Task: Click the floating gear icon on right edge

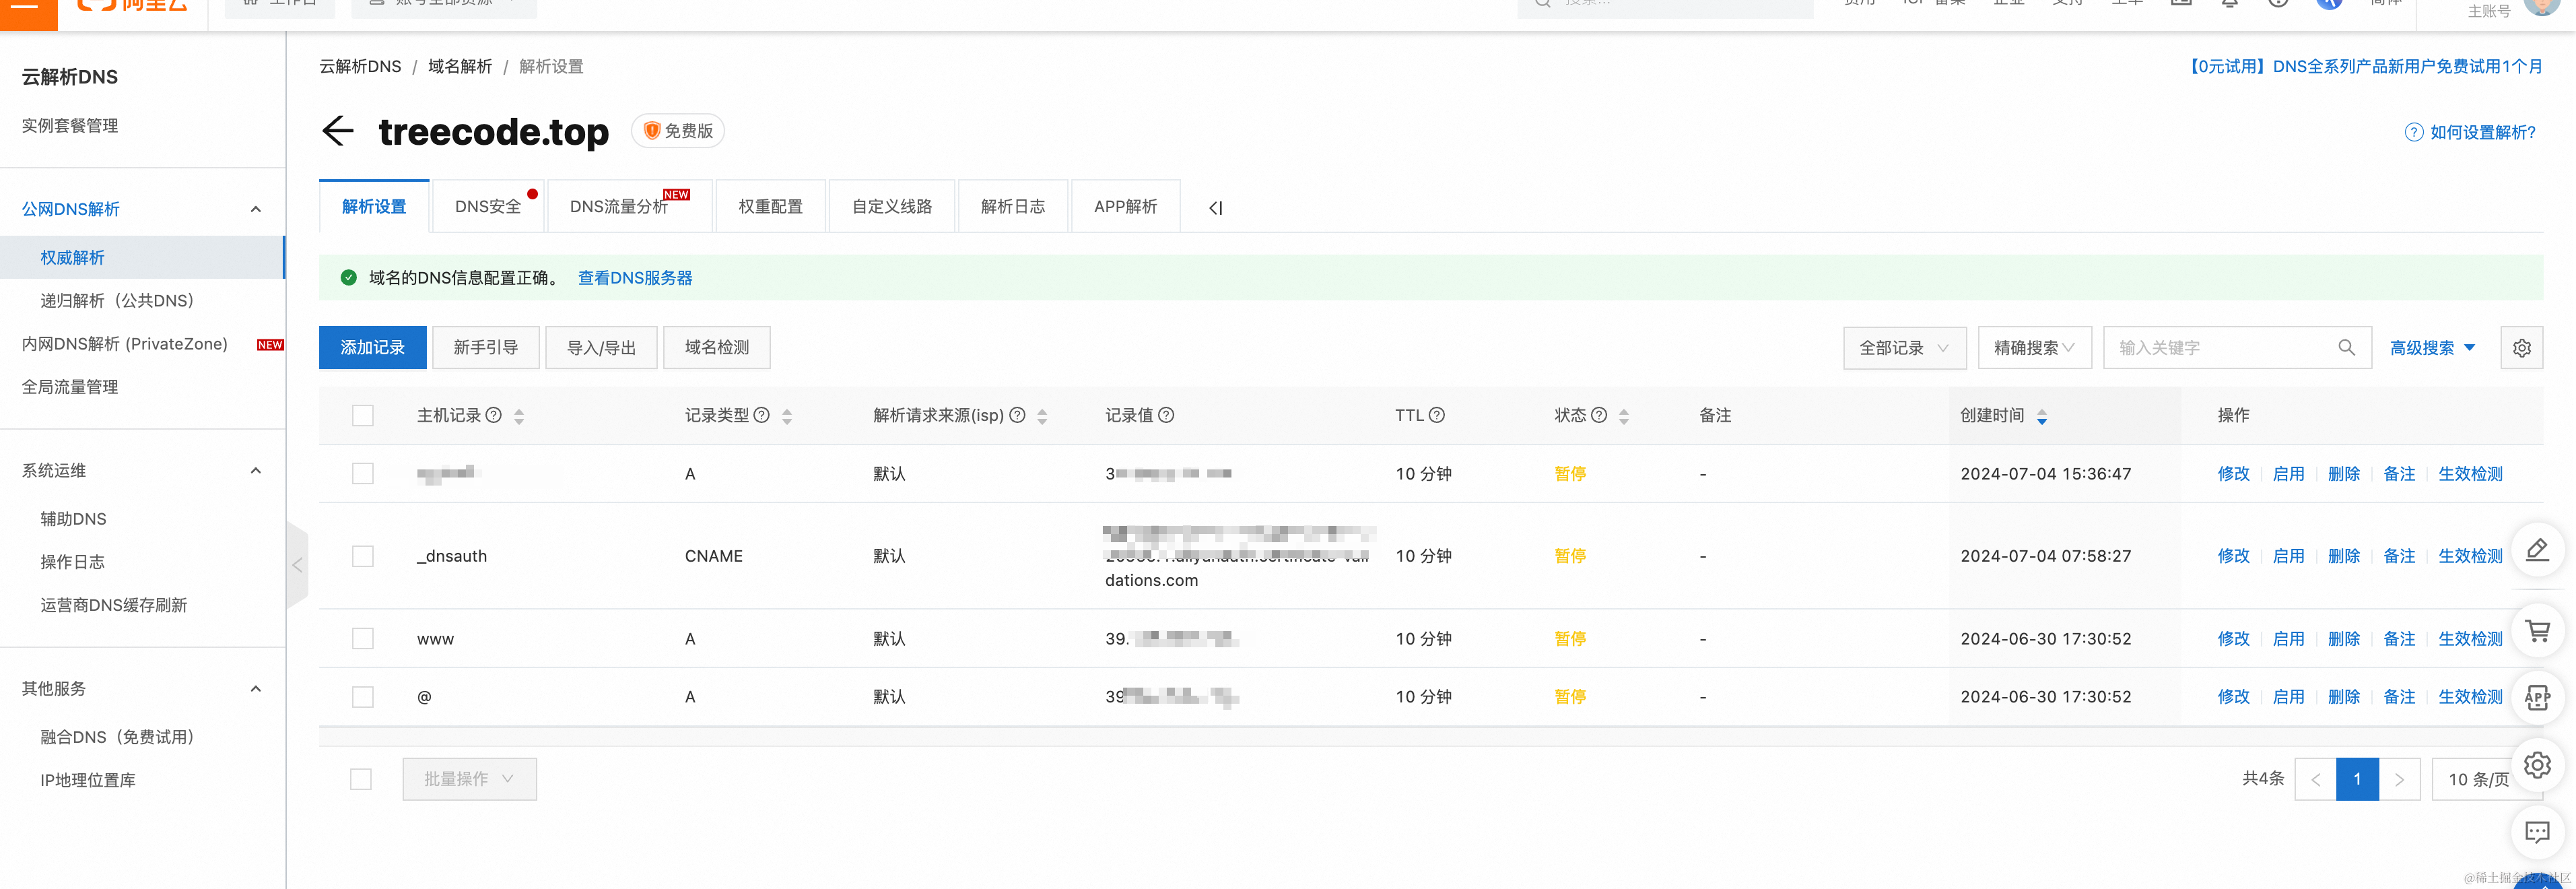Action: click(x=2537, y=765)
